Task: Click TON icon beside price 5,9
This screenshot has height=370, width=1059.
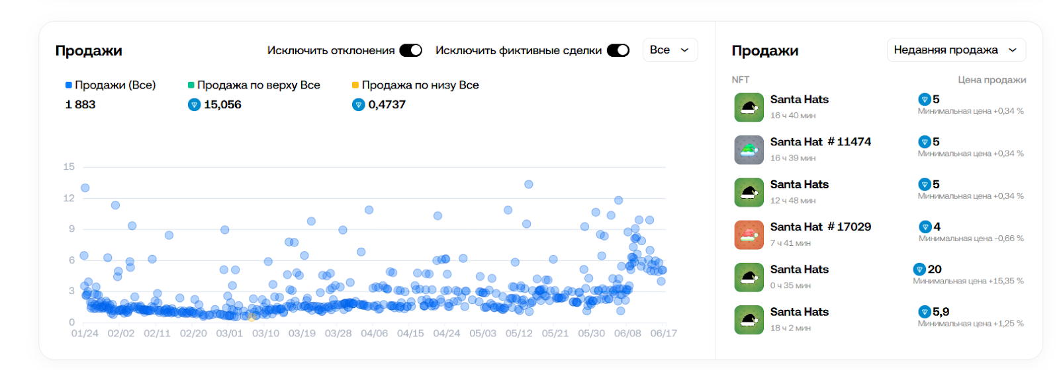Action: 925,312
